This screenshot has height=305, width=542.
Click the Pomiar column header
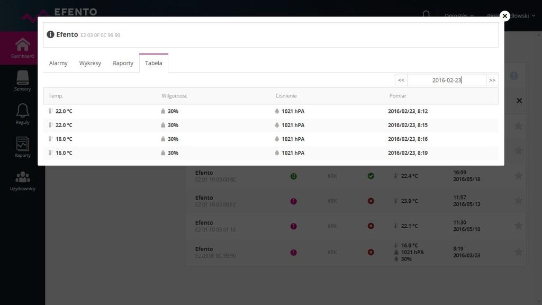(x=398, y=96)
